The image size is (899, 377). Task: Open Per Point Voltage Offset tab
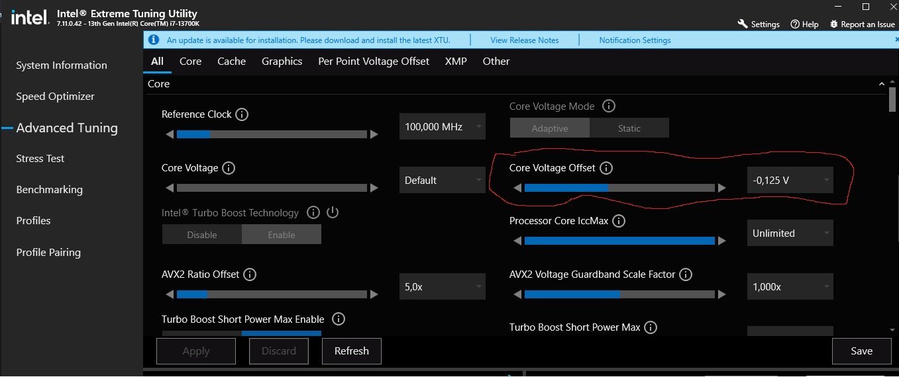click(x=374, y=62)
